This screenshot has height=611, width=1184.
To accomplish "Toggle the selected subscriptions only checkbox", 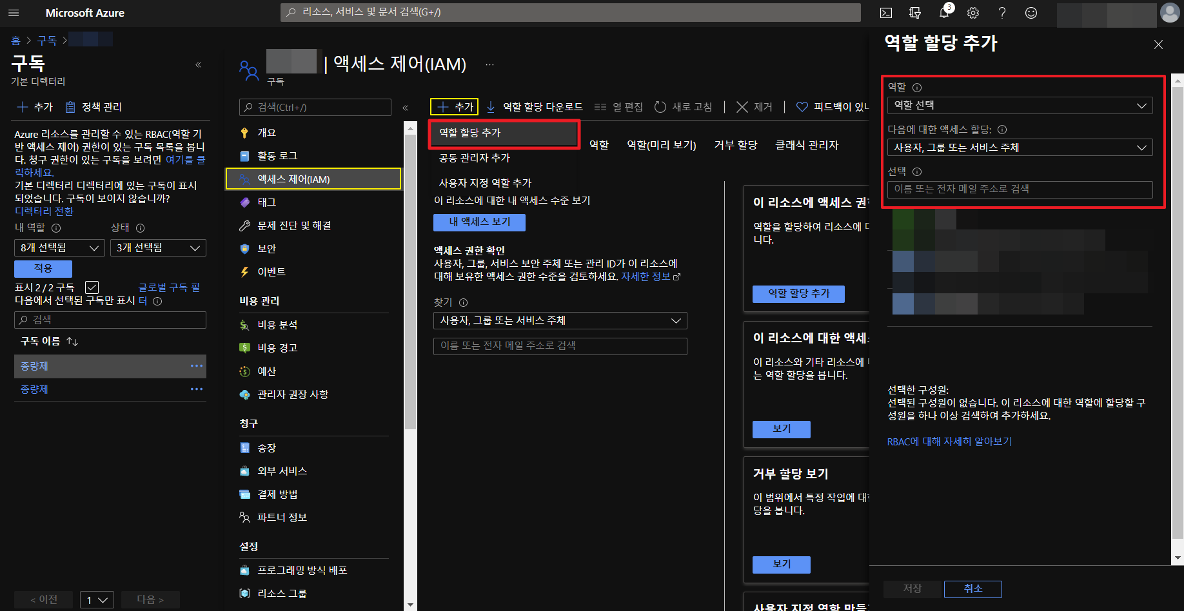I will tap(92, 287).
